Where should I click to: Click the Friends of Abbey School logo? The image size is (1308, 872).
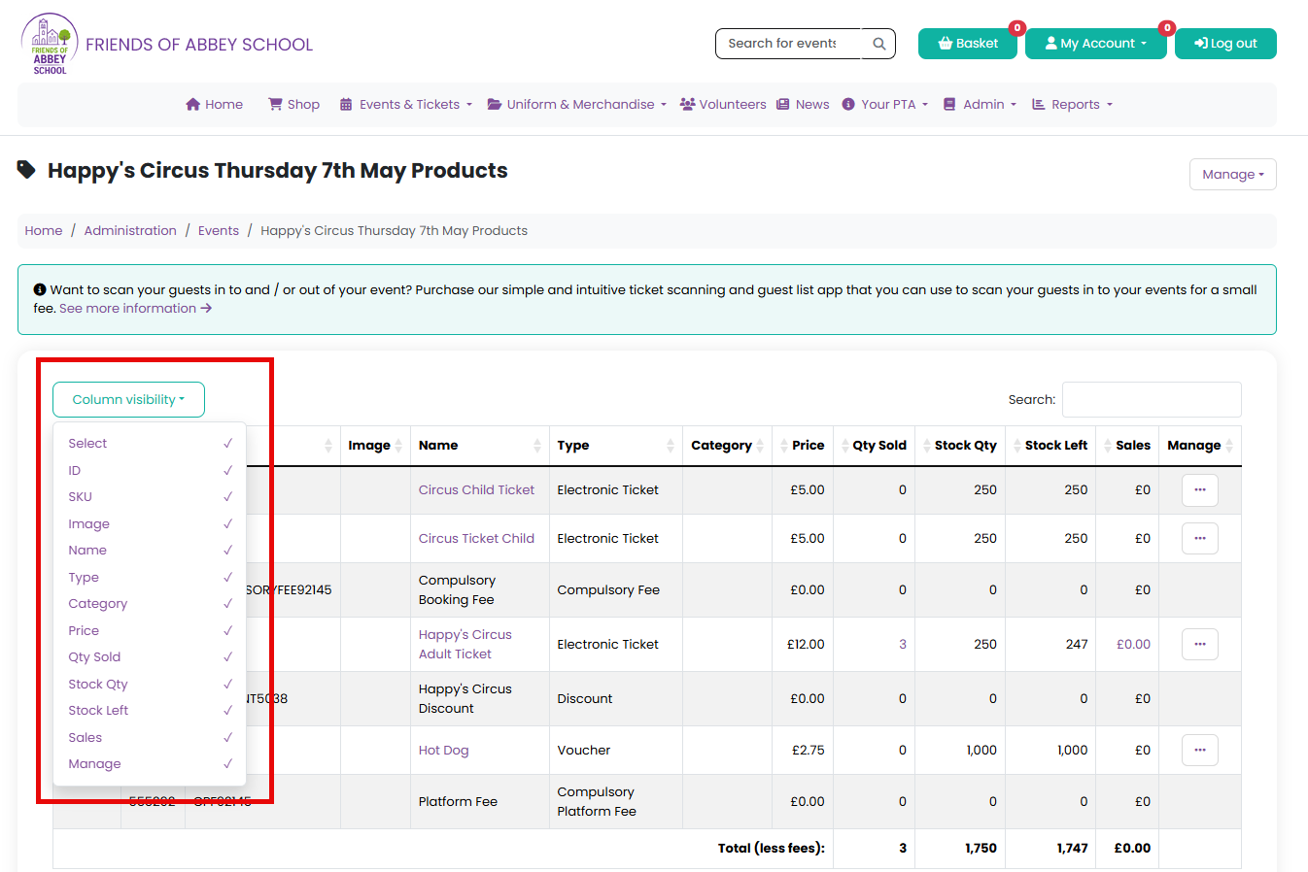50,44
